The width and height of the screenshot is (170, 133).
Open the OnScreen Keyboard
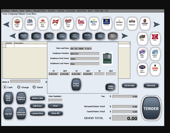[21, 113]
